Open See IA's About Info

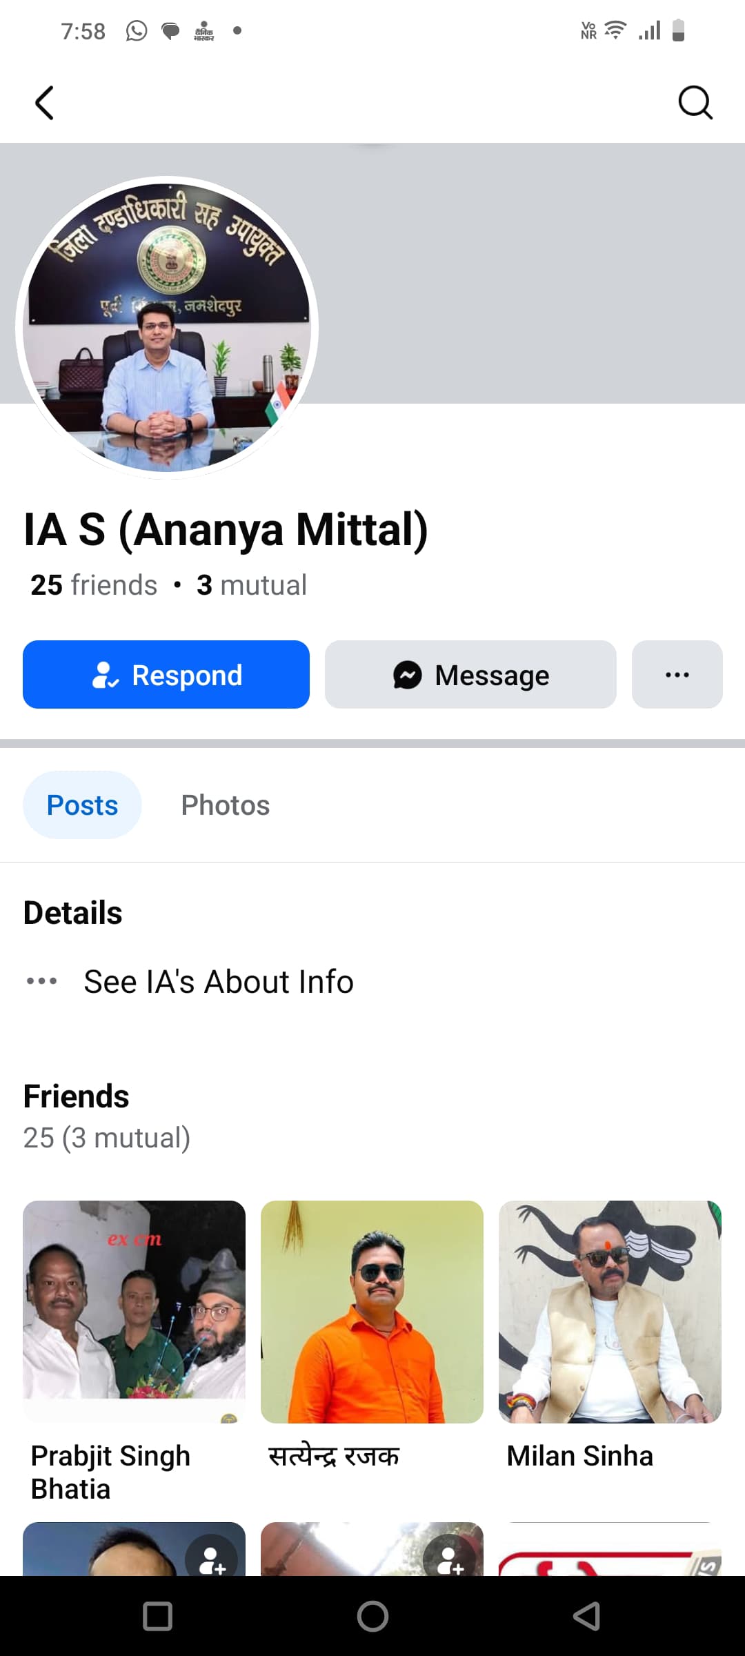[x=218, y=981]
